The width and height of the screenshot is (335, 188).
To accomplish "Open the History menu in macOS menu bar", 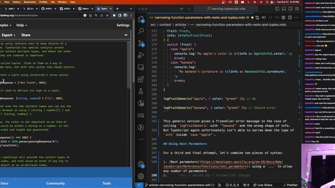I will [16, 2].
